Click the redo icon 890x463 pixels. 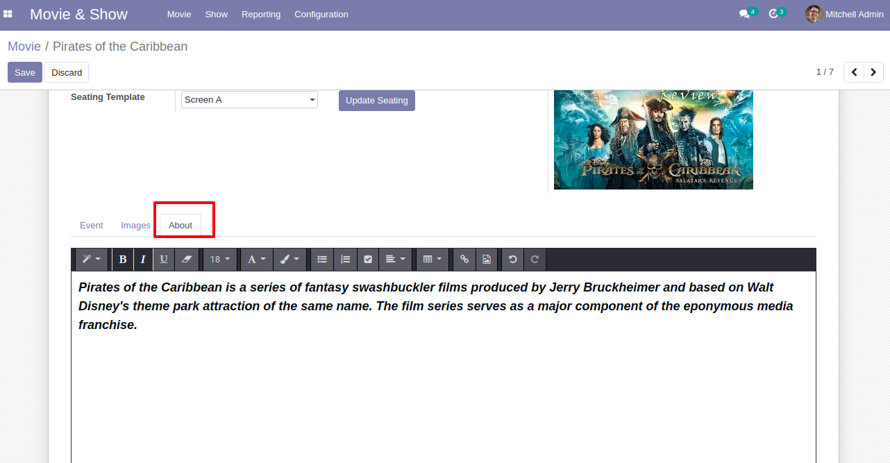pos(535,259)
